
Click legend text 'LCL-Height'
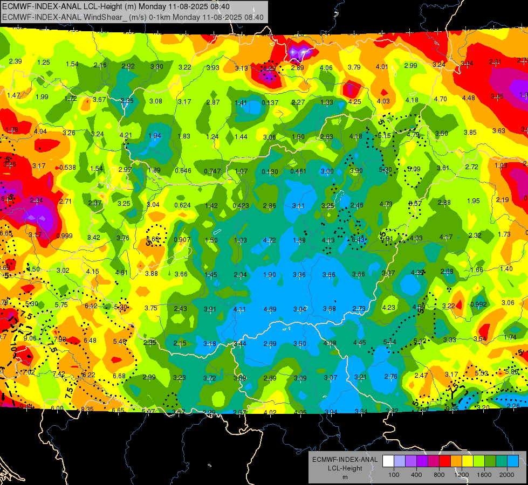click(345, 468)
